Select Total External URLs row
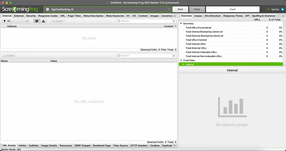The image size is (286, 151). click(231, 48)
